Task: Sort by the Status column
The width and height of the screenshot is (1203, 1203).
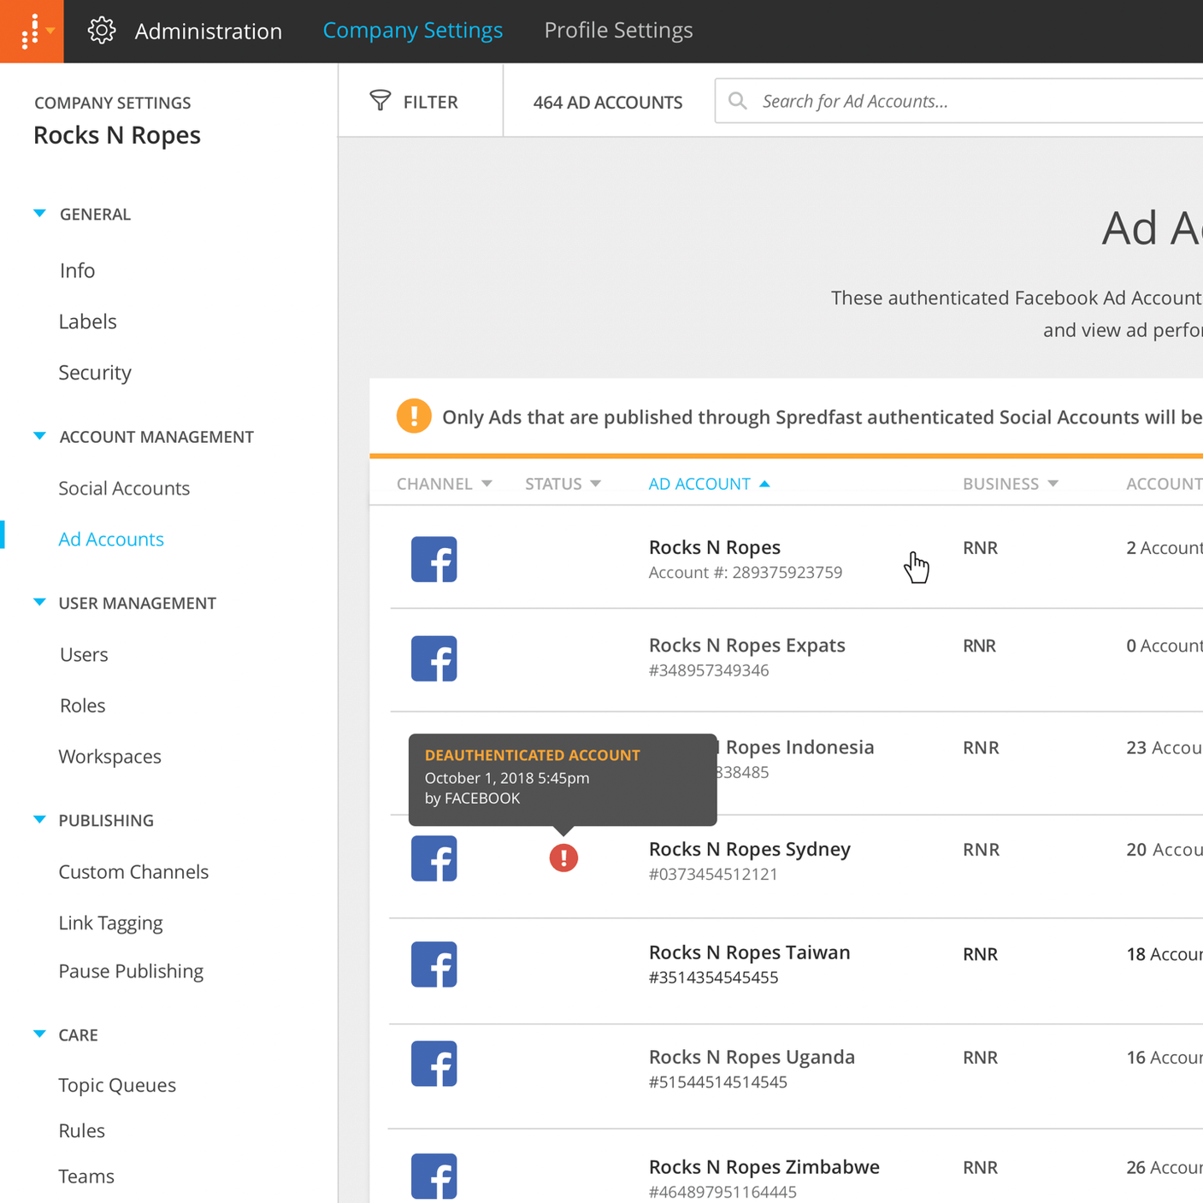Action: point(563,484)
